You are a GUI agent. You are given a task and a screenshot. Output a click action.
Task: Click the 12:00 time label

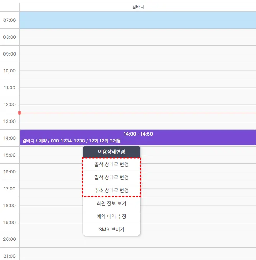(10, 105)
